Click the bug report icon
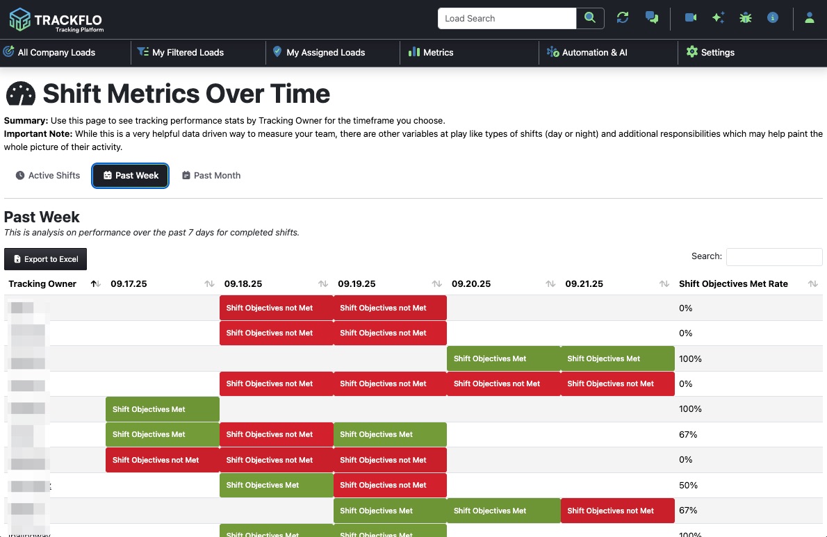The image size is (827, 537). [745, 18]
